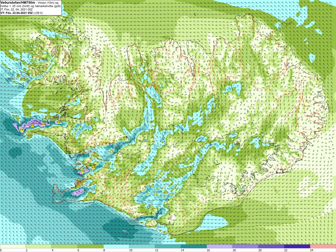
Task: Pick the 14–16 m/s dark teal legend swatch
Action: 194,246
